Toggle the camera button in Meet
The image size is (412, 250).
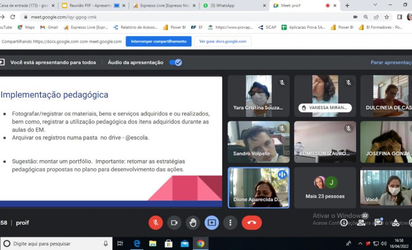(174, 223)
